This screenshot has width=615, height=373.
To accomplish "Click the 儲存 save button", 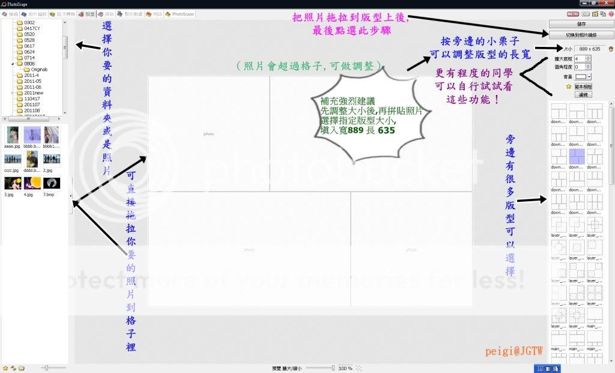I will (581, 24).
